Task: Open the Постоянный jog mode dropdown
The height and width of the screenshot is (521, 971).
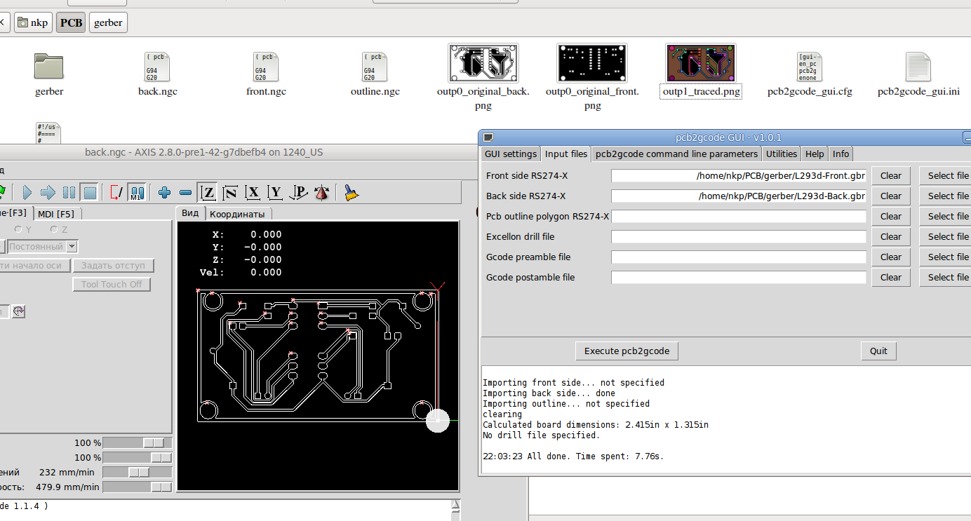Action: [x=72, y=247]
